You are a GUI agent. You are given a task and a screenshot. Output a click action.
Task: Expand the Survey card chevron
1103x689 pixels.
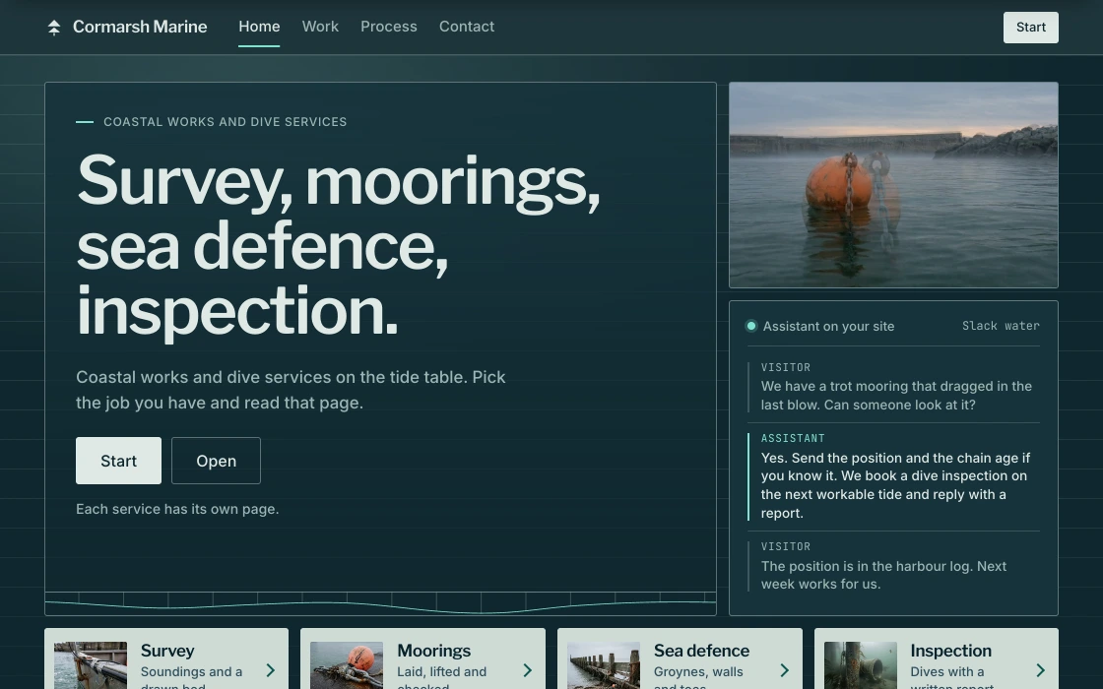tap(270, 670)
